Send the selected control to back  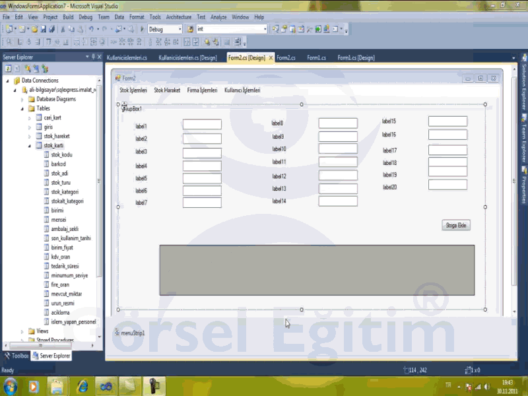tap(216, 42)
